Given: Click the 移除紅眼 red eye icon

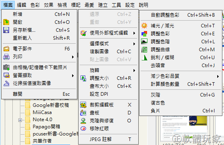Looking at the screenshot, I should 83,129.
